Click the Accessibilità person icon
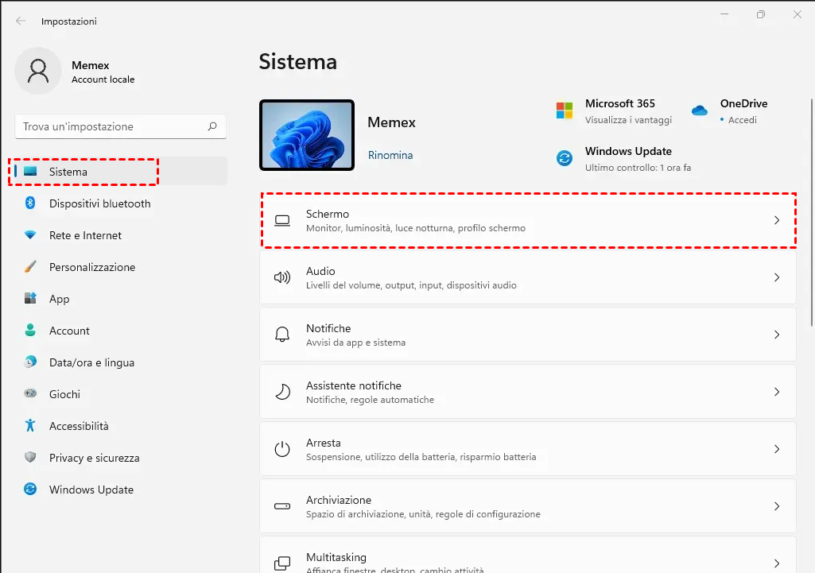 (x=30, y=426)
